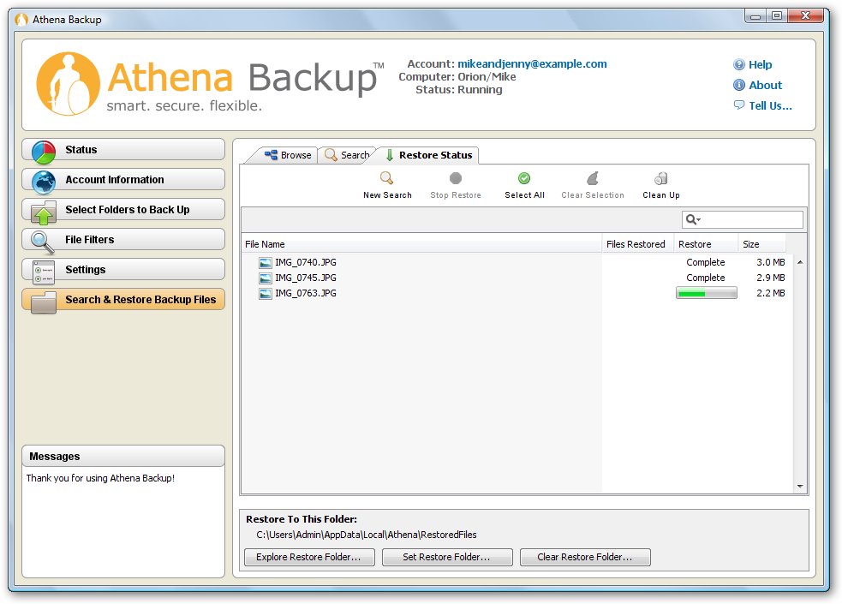This screenshot has width=842, height=604.
Task: Sort by Size column header
Action: point(762,244)
